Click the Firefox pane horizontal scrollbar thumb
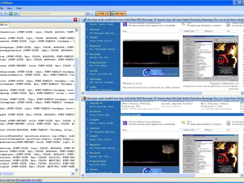This screenshot has height=183, width=244. [140, 175]
